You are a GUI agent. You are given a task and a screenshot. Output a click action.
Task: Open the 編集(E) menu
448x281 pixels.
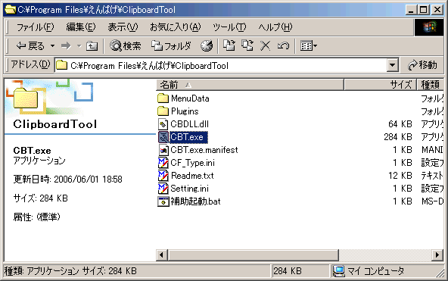[x=81, y=27]
